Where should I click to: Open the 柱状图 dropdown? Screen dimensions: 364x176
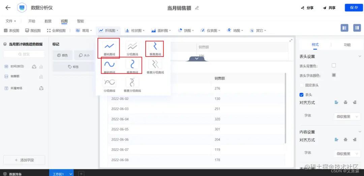[x=134, y=30]
